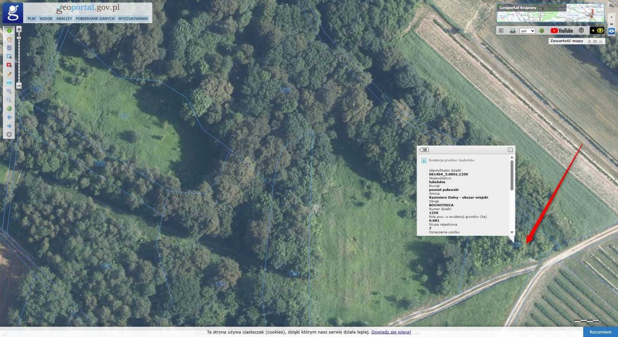Click the list-back icon in info popup

click(424, 150)
